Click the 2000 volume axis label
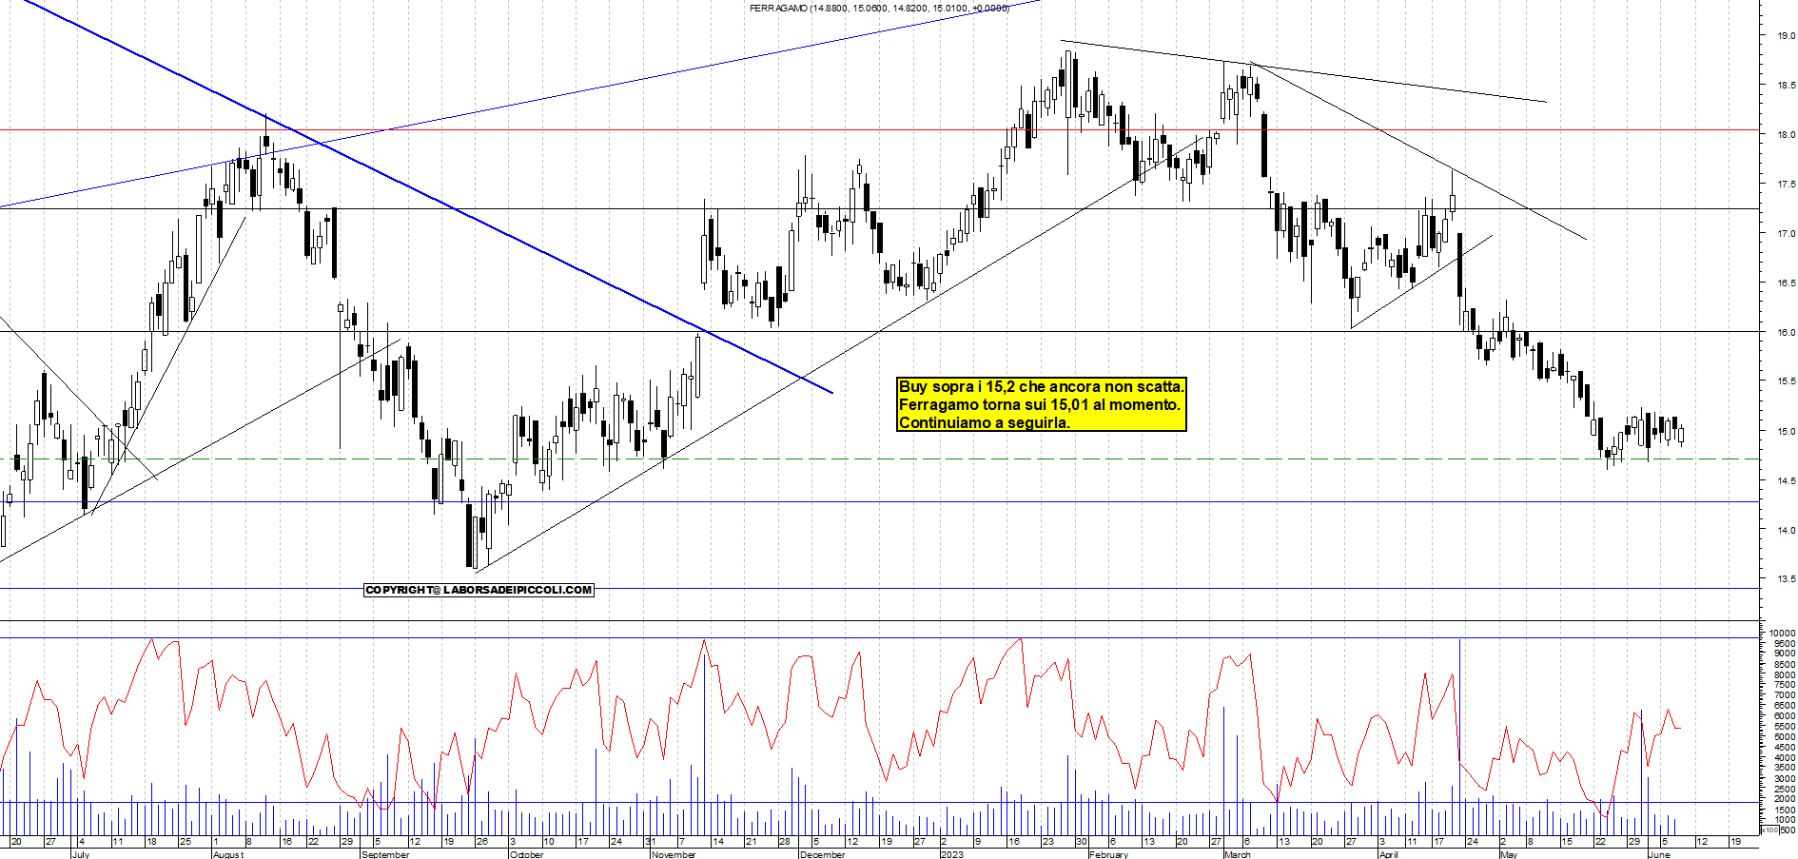Viewport: 1798px width, 859px height. click(1784, 800)
